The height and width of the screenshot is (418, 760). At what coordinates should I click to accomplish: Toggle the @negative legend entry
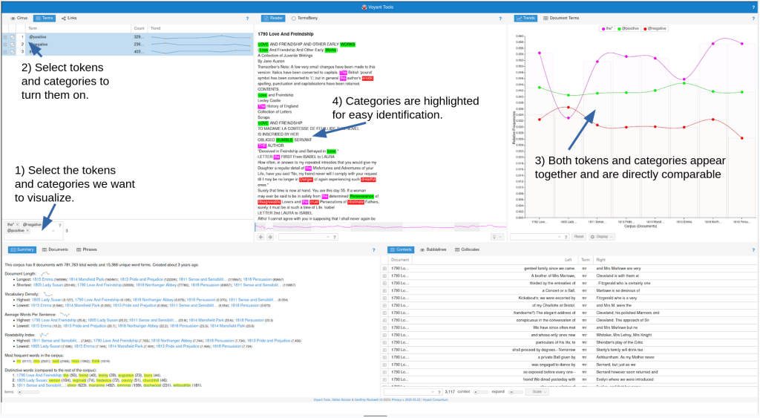(x=655, y=29)
